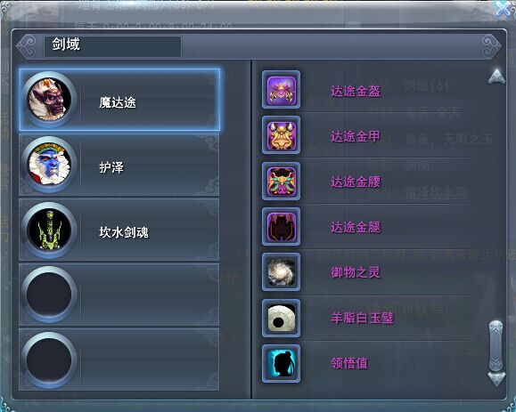This screenshot has width=516, height=412.
Task: Click the 坎水剑魂 sword portrait
Action: coord(49,230)
